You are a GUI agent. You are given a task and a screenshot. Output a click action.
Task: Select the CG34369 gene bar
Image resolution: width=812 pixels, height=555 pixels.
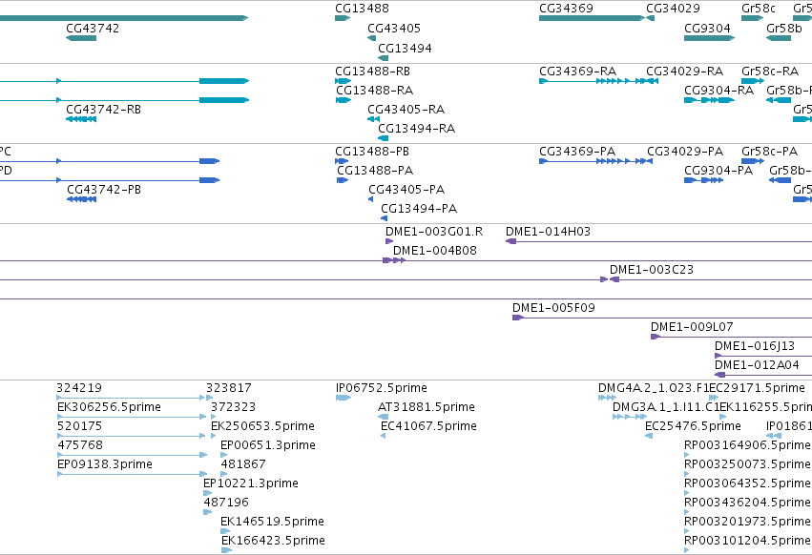coord(592,18)
